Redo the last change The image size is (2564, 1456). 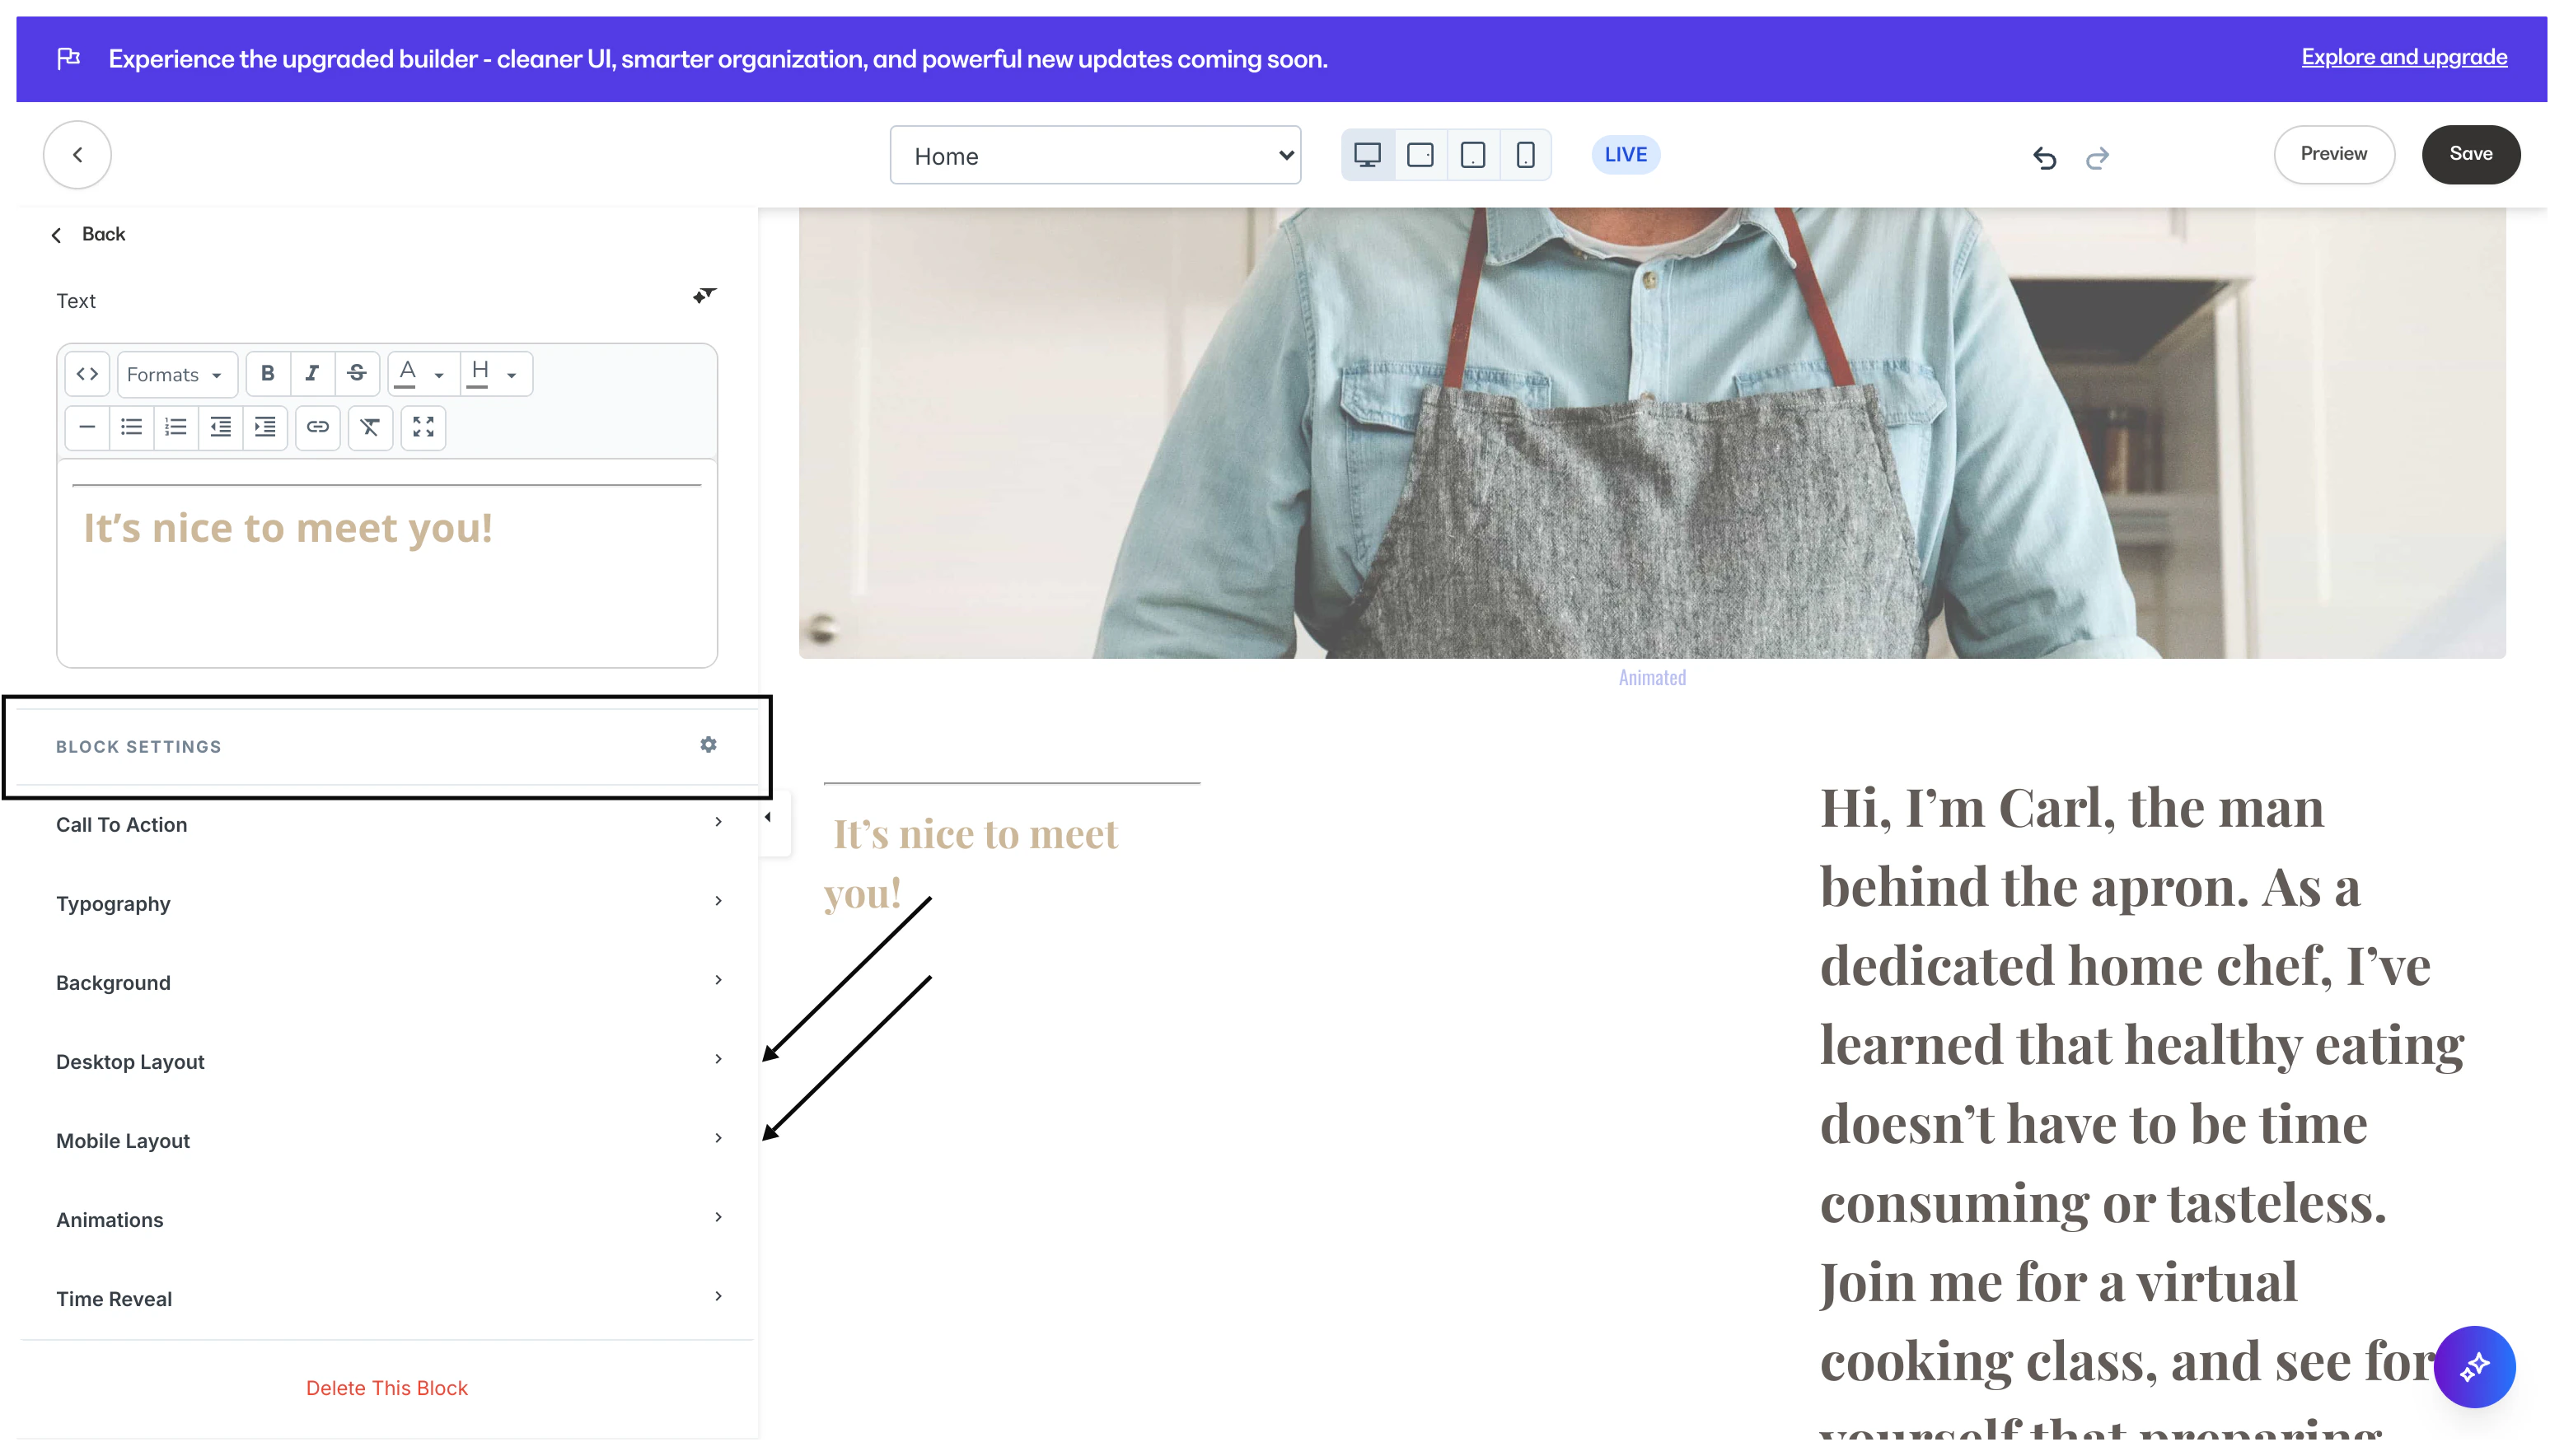[x=2097, y=157]
